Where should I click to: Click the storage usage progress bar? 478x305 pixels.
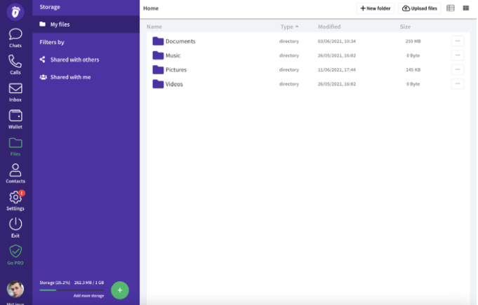[72, 290]
